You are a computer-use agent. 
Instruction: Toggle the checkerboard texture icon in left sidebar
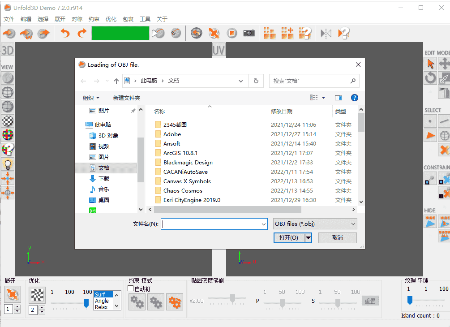tap(8, 121)
